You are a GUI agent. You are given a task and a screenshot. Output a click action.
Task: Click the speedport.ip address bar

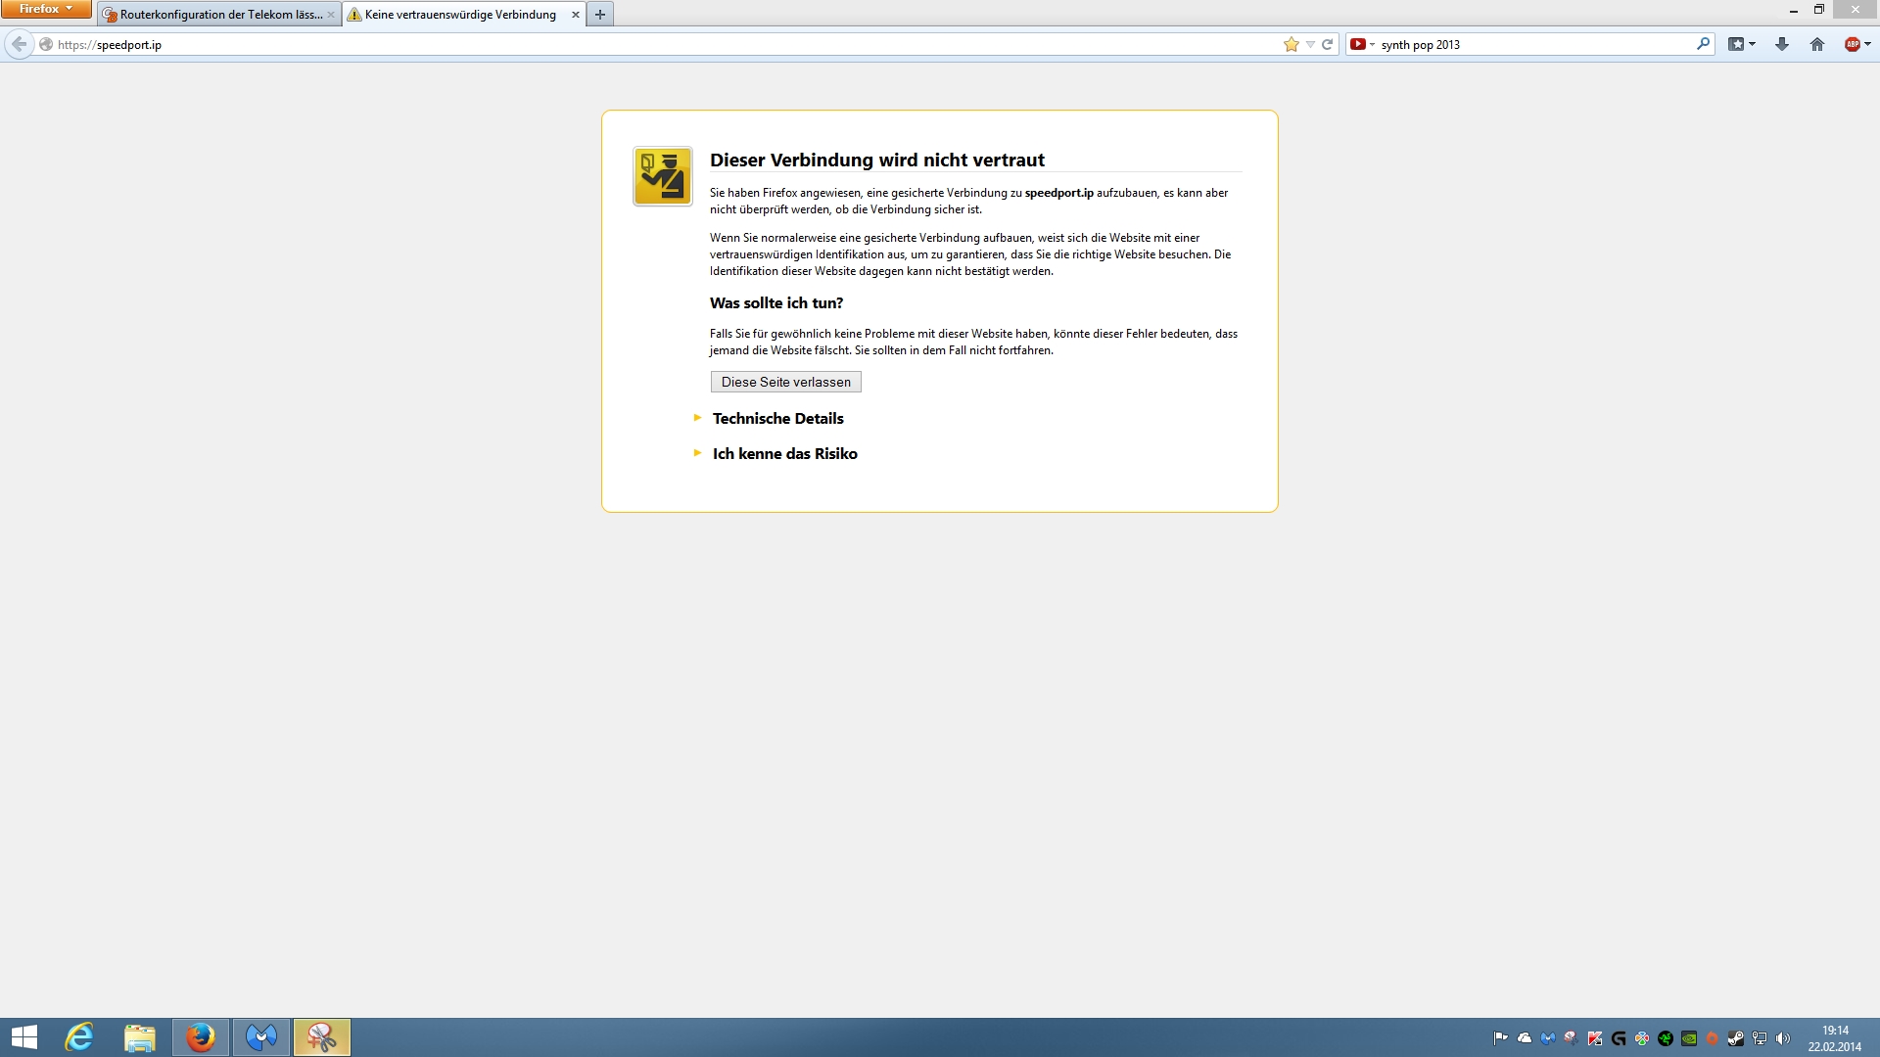[587, 44]
